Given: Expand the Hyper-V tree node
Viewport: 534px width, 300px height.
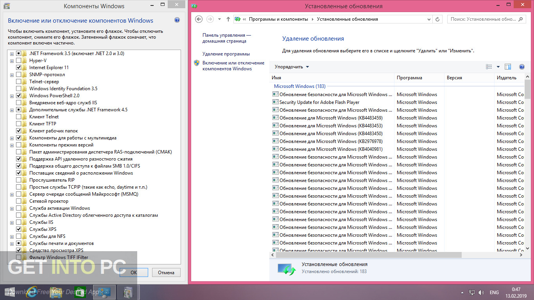Looking at the screenshot, I should [x=12, y=61].
